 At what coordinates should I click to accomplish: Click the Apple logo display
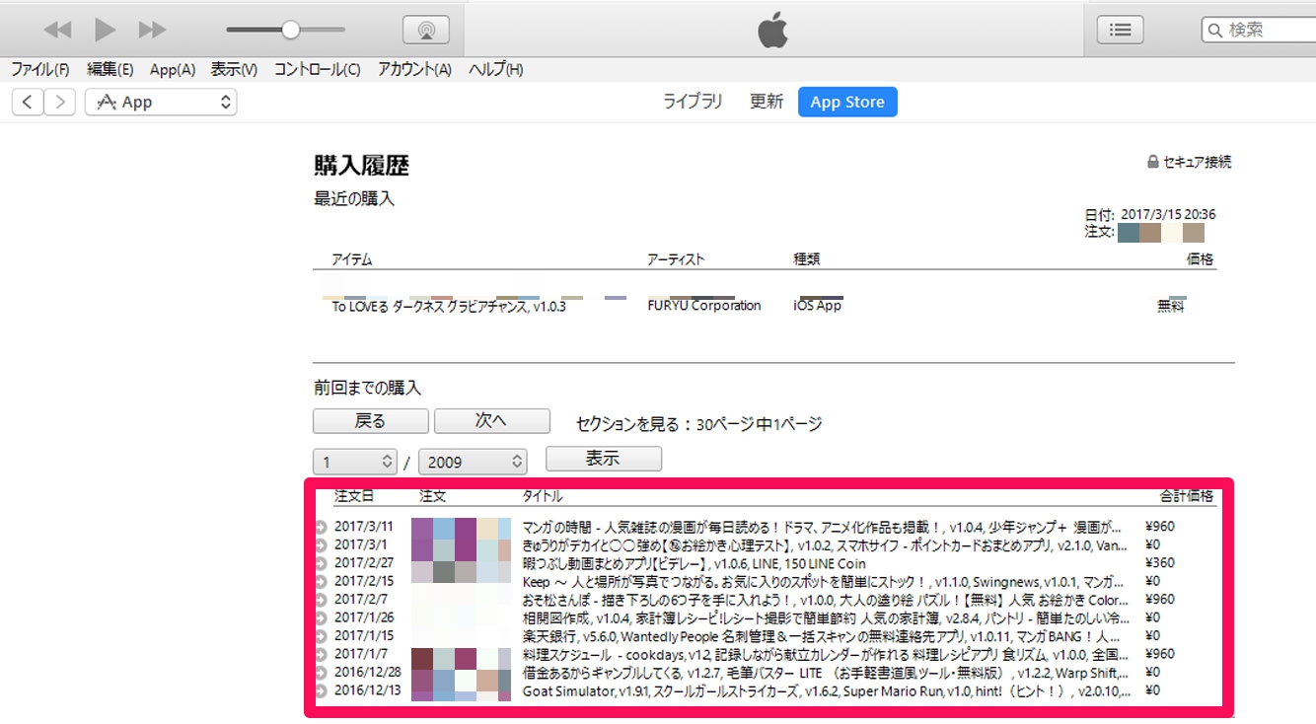point(772,31)
